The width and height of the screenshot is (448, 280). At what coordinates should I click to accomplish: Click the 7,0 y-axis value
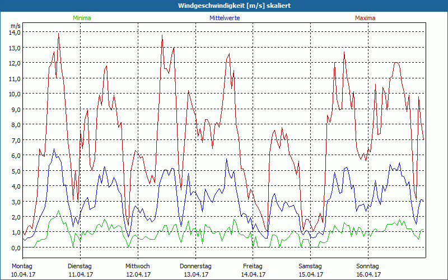(x=16, y=141)
